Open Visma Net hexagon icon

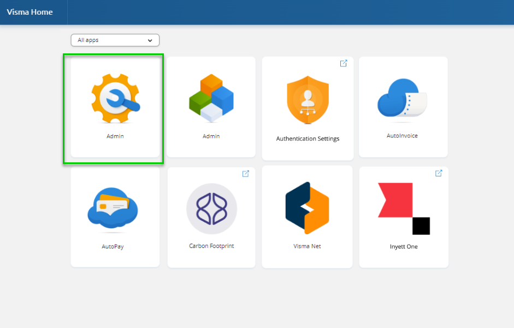[307, 208]
